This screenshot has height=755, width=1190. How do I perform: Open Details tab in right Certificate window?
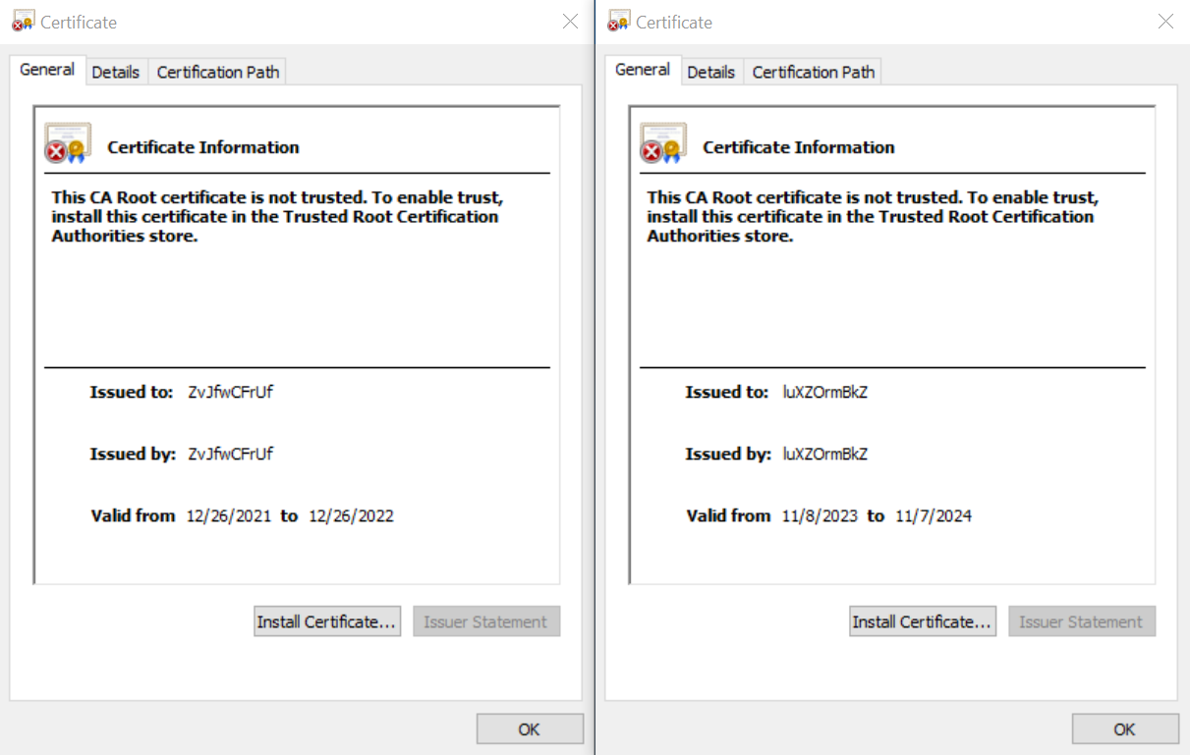(x=711, y=72)
